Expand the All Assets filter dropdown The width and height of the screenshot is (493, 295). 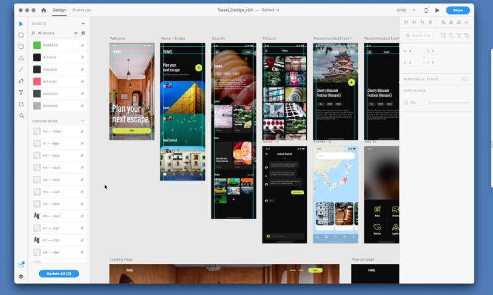(76, 32)
